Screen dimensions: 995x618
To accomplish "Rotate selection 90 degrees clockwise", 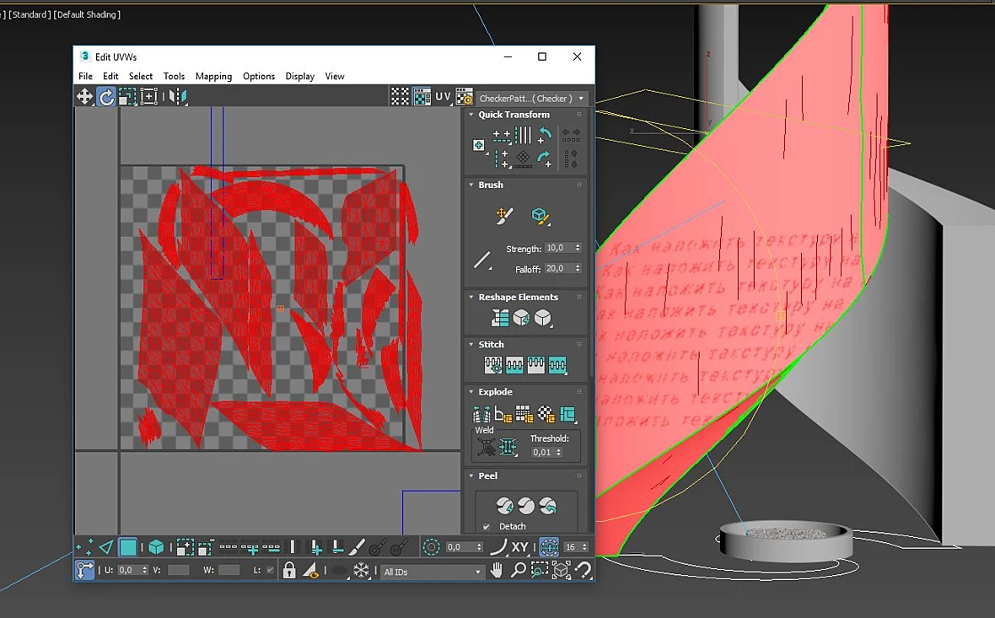I will pos(544,159).
